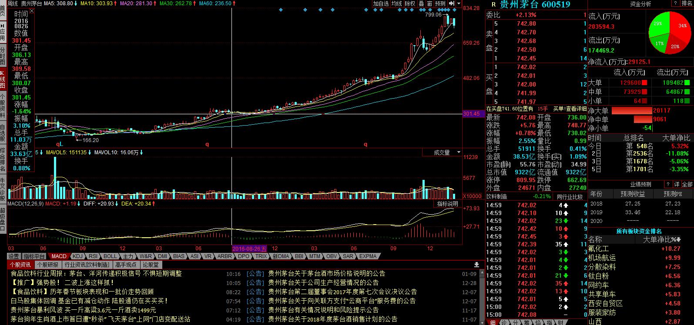Sort by 大单净比% column arrow
The image size is (694, 325).
679,240
